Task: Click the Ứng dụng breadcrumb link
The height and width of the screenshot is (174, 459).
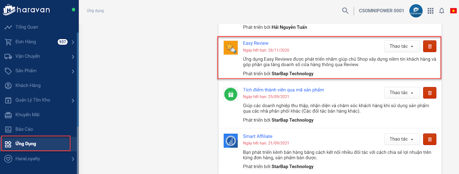Action: click(x=95, y=11)
